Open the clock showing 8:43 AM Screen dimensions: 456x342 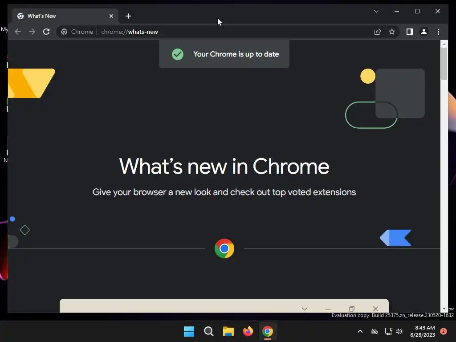tap(423, 331)
